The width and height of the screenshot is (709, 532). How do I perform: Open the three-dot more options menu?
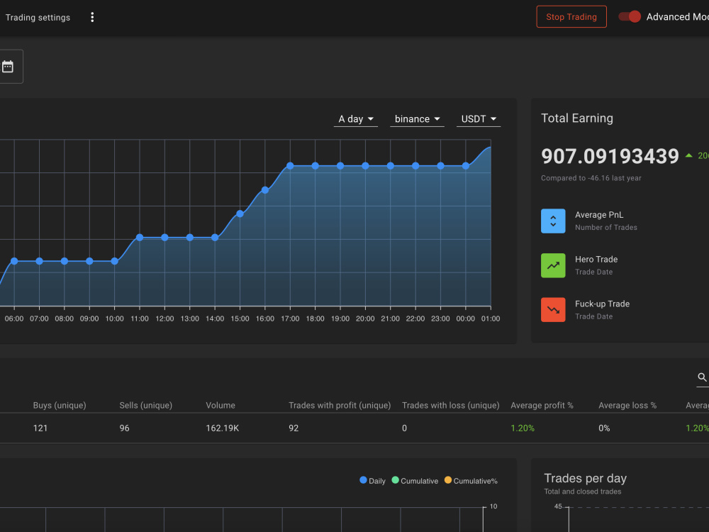click(92, 17)
